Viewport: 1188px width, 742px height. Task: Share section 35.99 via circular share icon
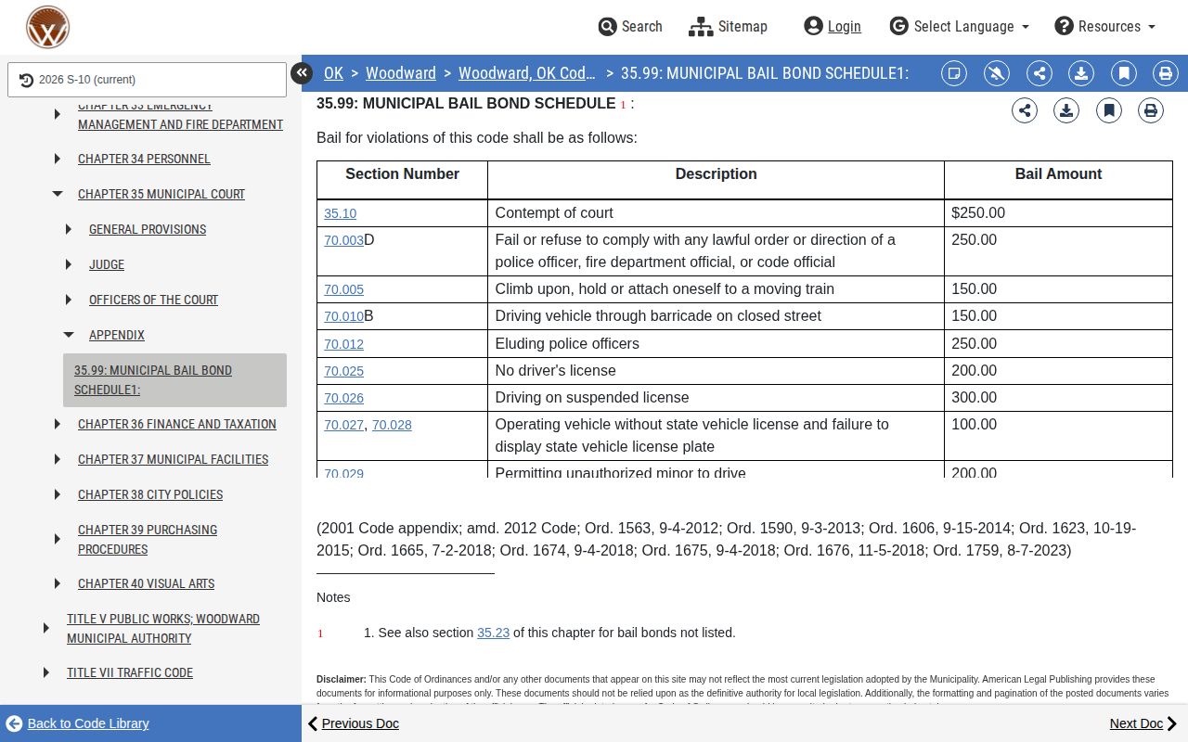[1025, 110]
